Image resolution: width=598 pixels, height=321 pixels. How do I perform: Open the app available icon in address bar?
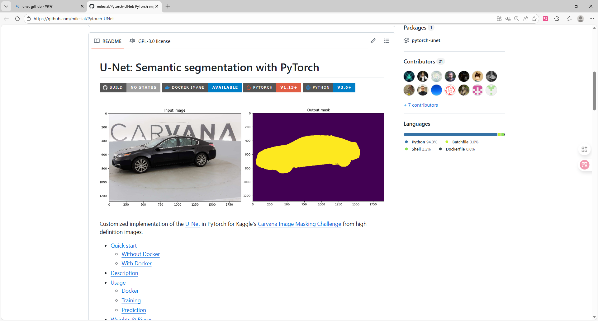(499, 19)
